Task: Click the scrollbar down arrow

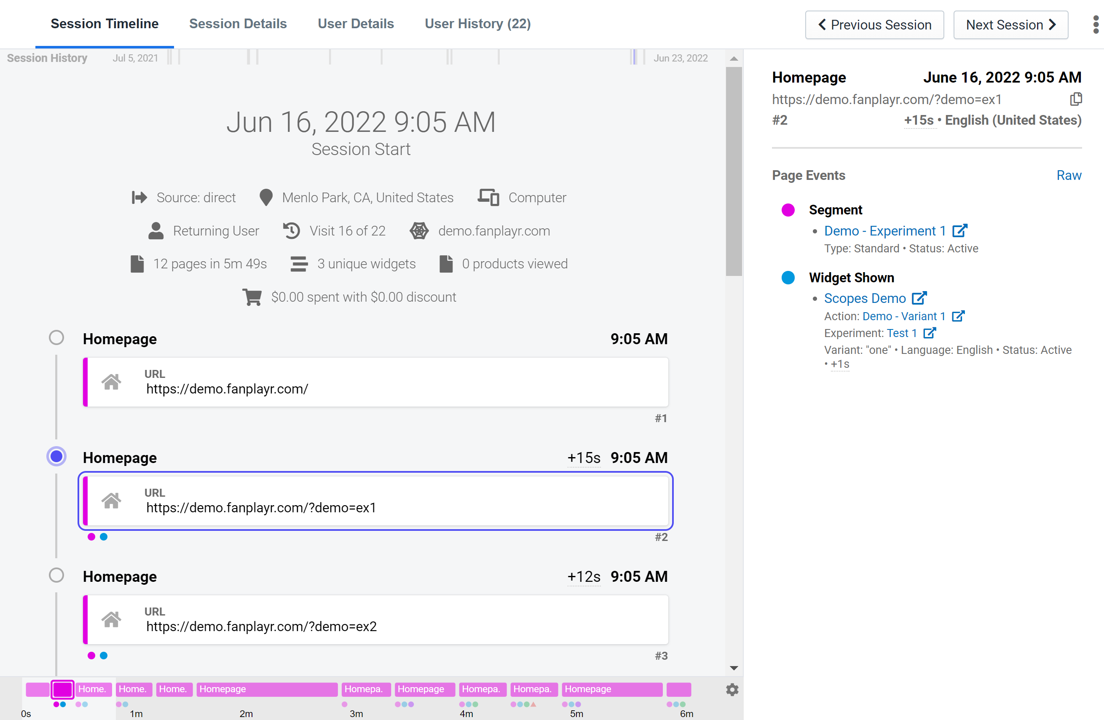Action: click(734, 668)
